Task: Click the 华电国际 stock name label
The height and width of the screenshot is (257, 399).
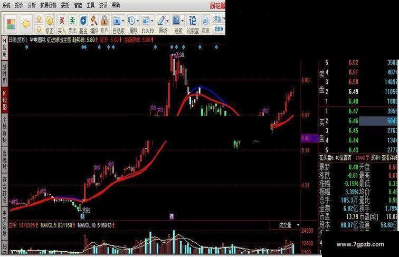Action: [37, 40]
